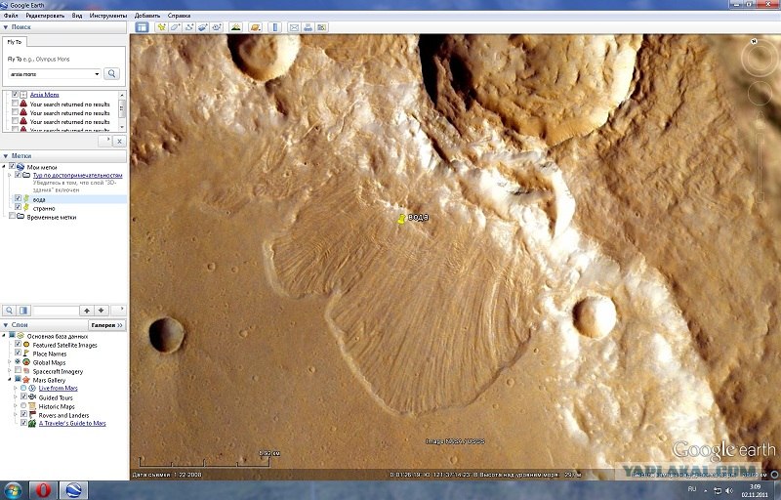Move selected place up with arrow
The image size is (781, 500).
point(87,311)
